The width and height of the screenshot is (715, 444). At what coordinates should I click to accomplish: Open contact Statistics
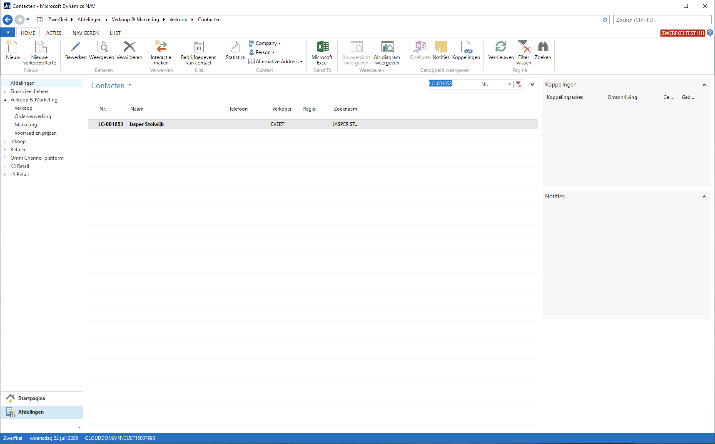(x=235, y=50)
